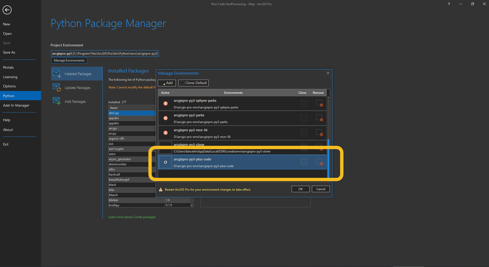489x267 pixels.
Task: Open the Help question mark icon
Action: pos(449,4)
